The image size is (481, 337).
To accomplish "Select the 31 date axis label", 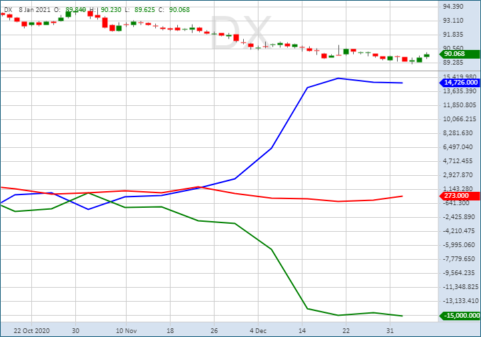I will click(x=391, y=330).
